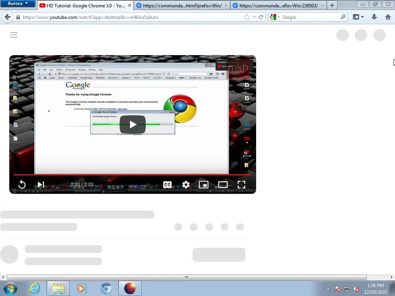Image resolution: width=395 pixels, height=296 pixels.
Task: Enter fullscreen video mode
Action: pyautogui.click(x=241, y=185)
